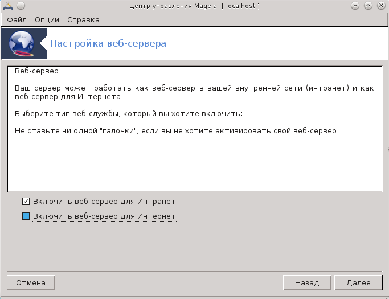Click the round pin button in title bar
The height and width of the screenshot is (299, 389).
point(21,6)
